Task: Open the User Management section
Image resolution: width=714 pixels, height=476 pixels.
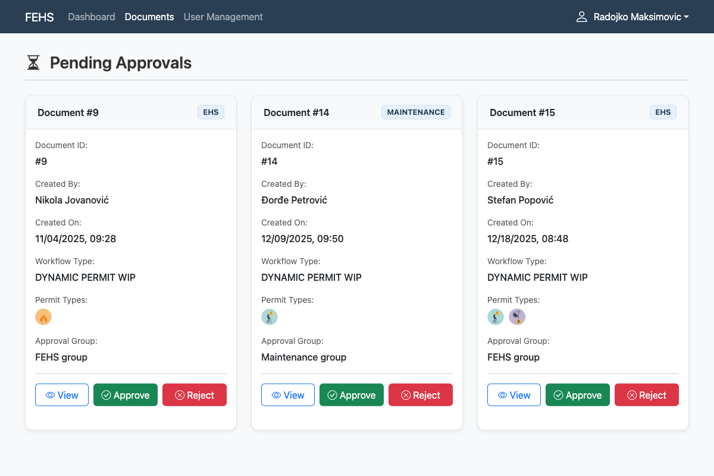Action: pos(223,17)
